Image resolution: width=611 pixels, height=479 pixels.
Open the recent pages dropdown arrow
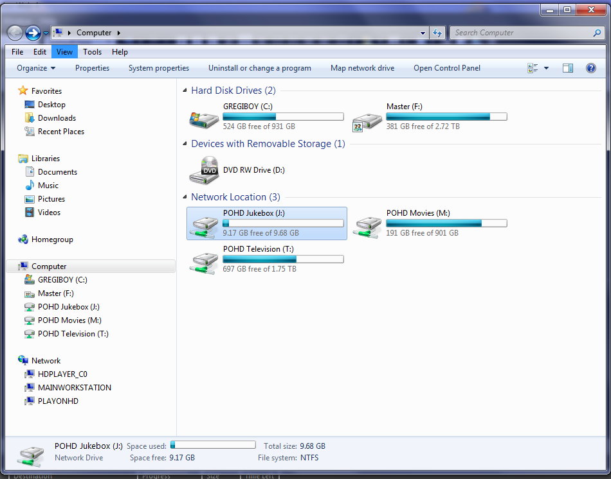[x=46, y=33]
